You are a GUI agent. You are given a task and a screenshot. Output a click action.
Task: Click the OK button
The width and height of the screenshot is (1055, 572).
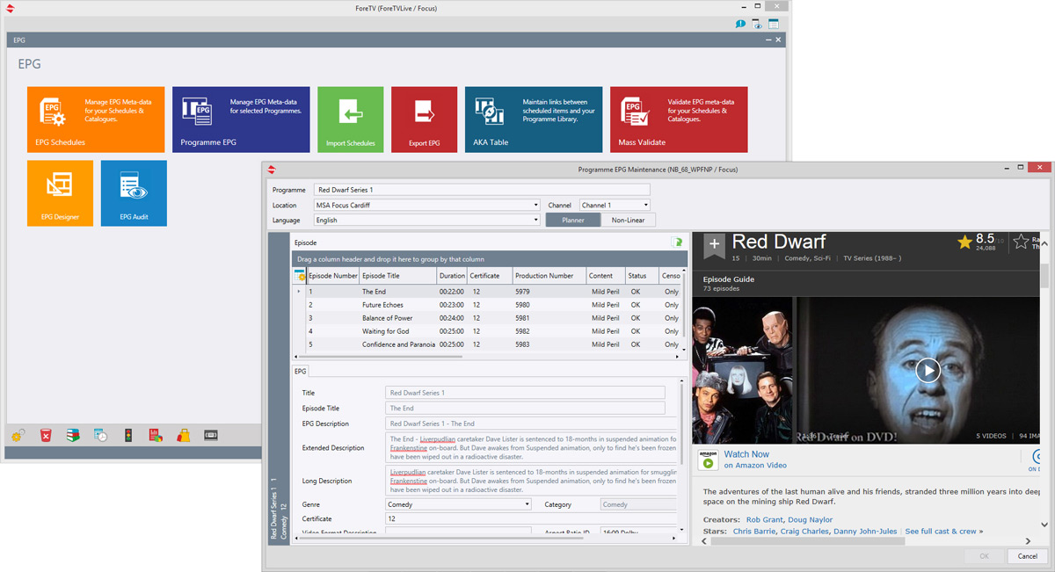984,556
